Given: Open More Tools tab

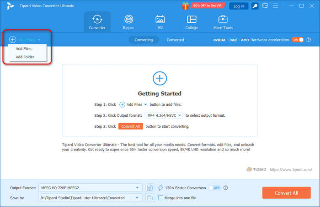Looking at the screenshot, I should coord(223,22).
